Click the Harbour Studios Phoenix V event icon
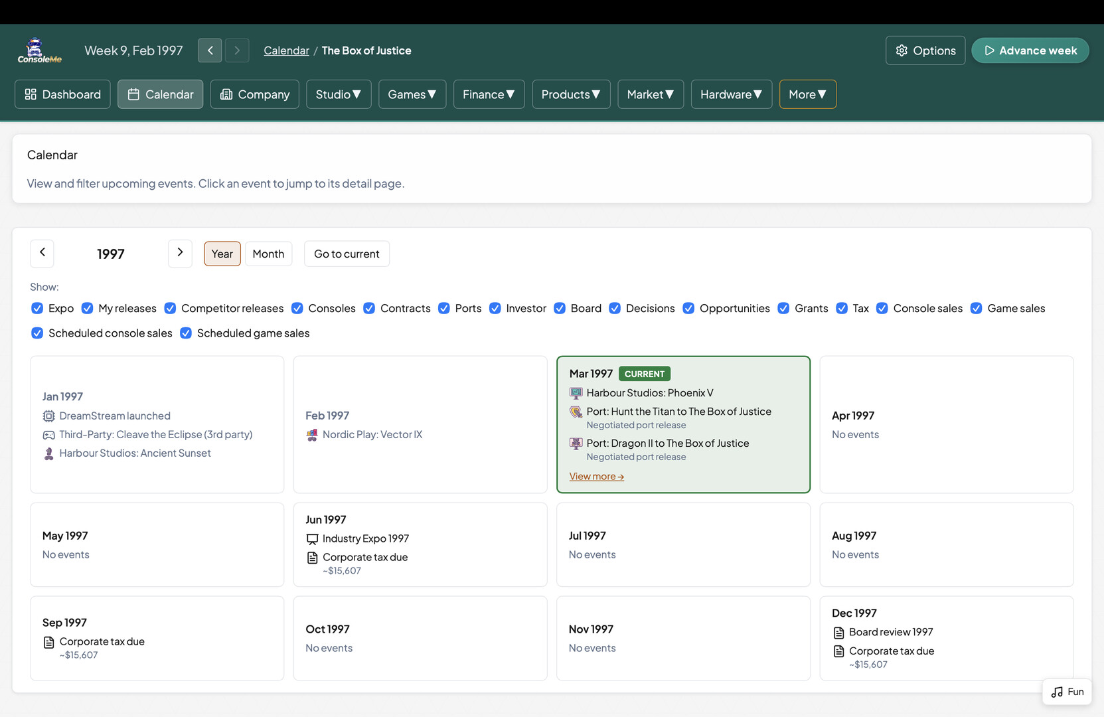This screenshot has height=717, width=1104. click(x=576, y=393)
